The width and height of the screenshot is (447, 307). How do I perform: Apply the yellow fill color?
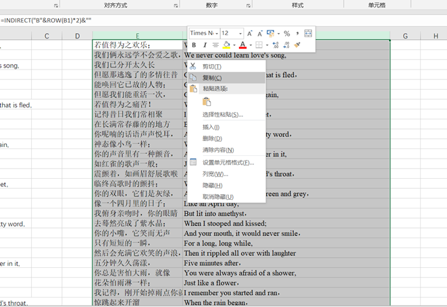226,45
